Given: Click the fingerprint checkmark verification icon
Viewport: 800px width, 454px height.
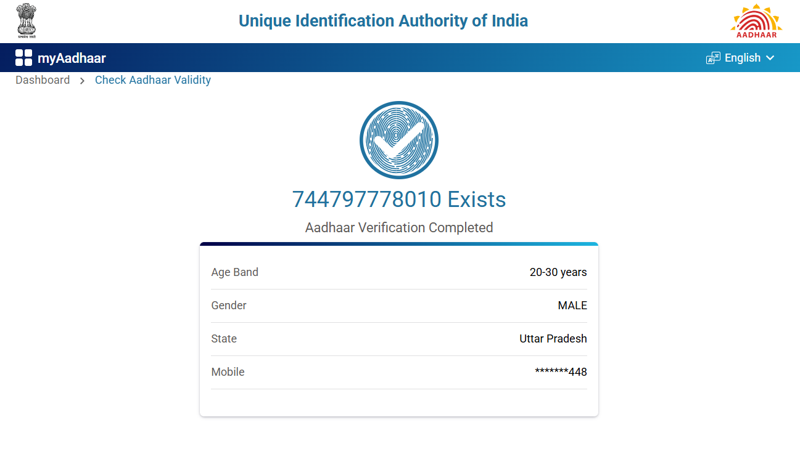Looking at the screenshot, I should click(399, 140).
